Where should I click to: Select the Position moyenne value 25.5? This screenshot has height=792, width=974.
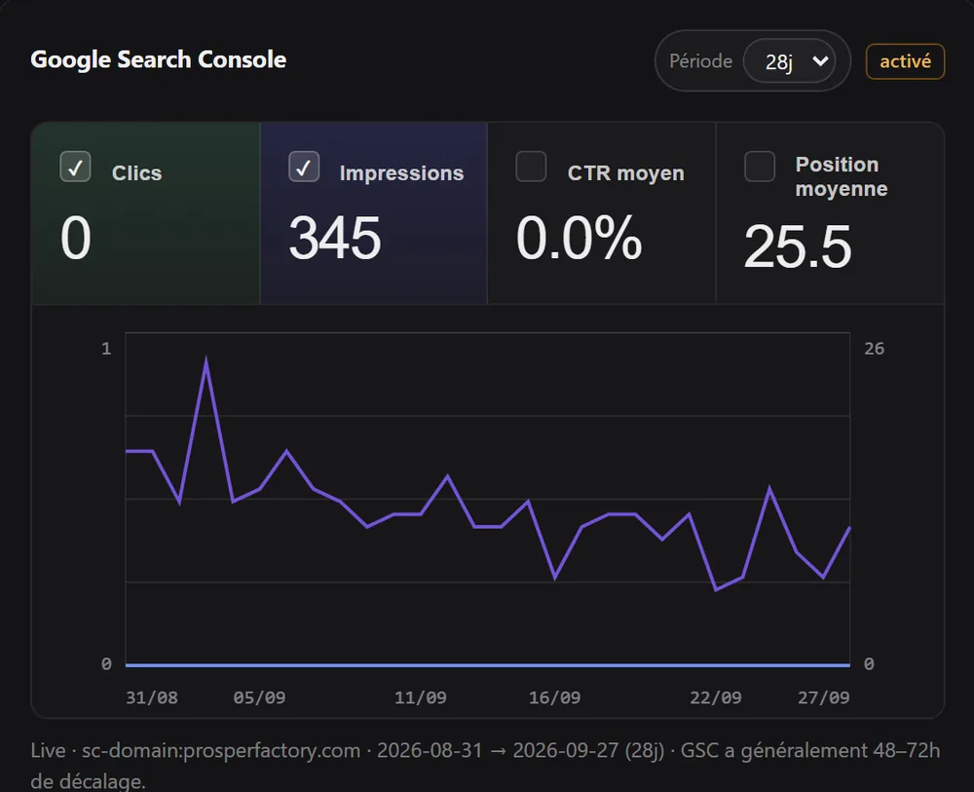click(x=798, y=246)
